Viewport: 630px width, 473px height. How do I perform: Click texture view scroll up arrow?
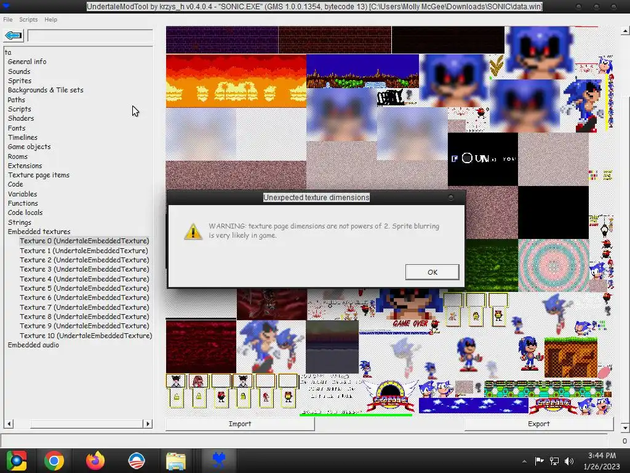click(625, 31)
